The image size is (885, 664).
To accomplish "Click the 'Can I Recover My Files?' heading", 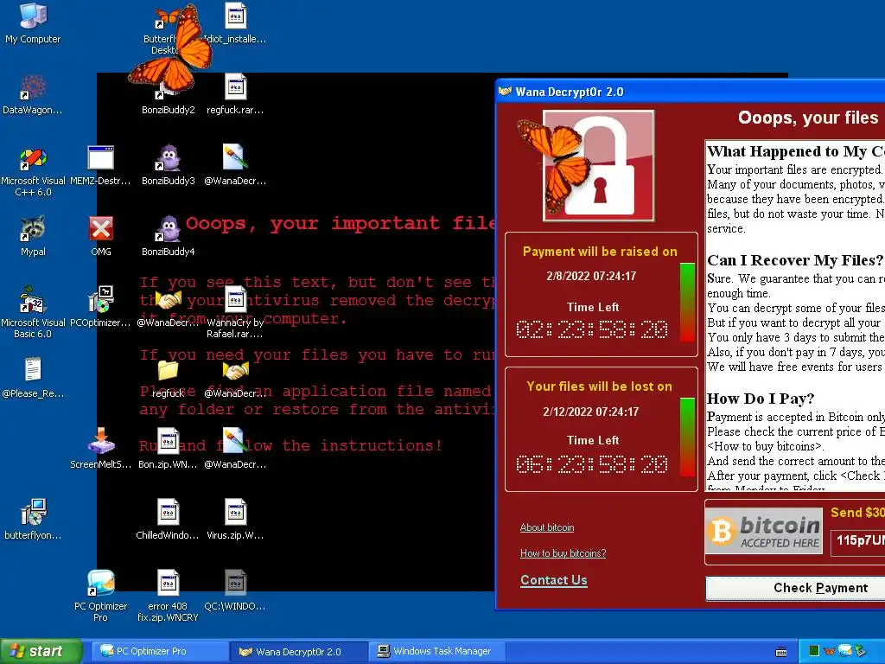I will click(x=795, y=260).
